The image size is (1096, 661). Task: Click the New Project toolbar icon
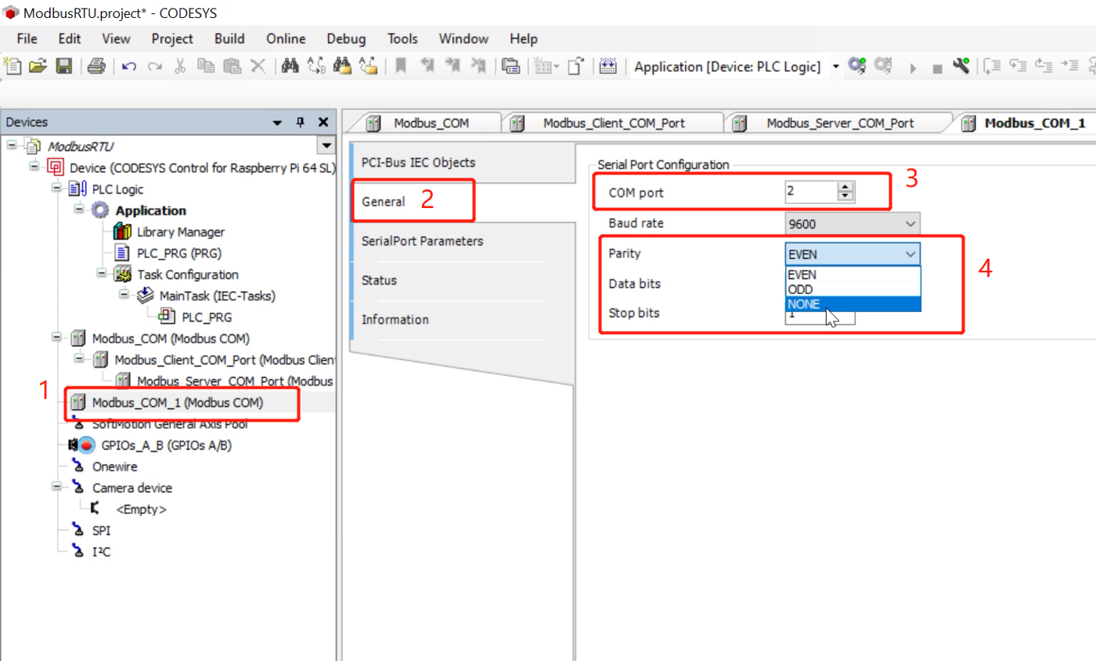tap(13, 67)
